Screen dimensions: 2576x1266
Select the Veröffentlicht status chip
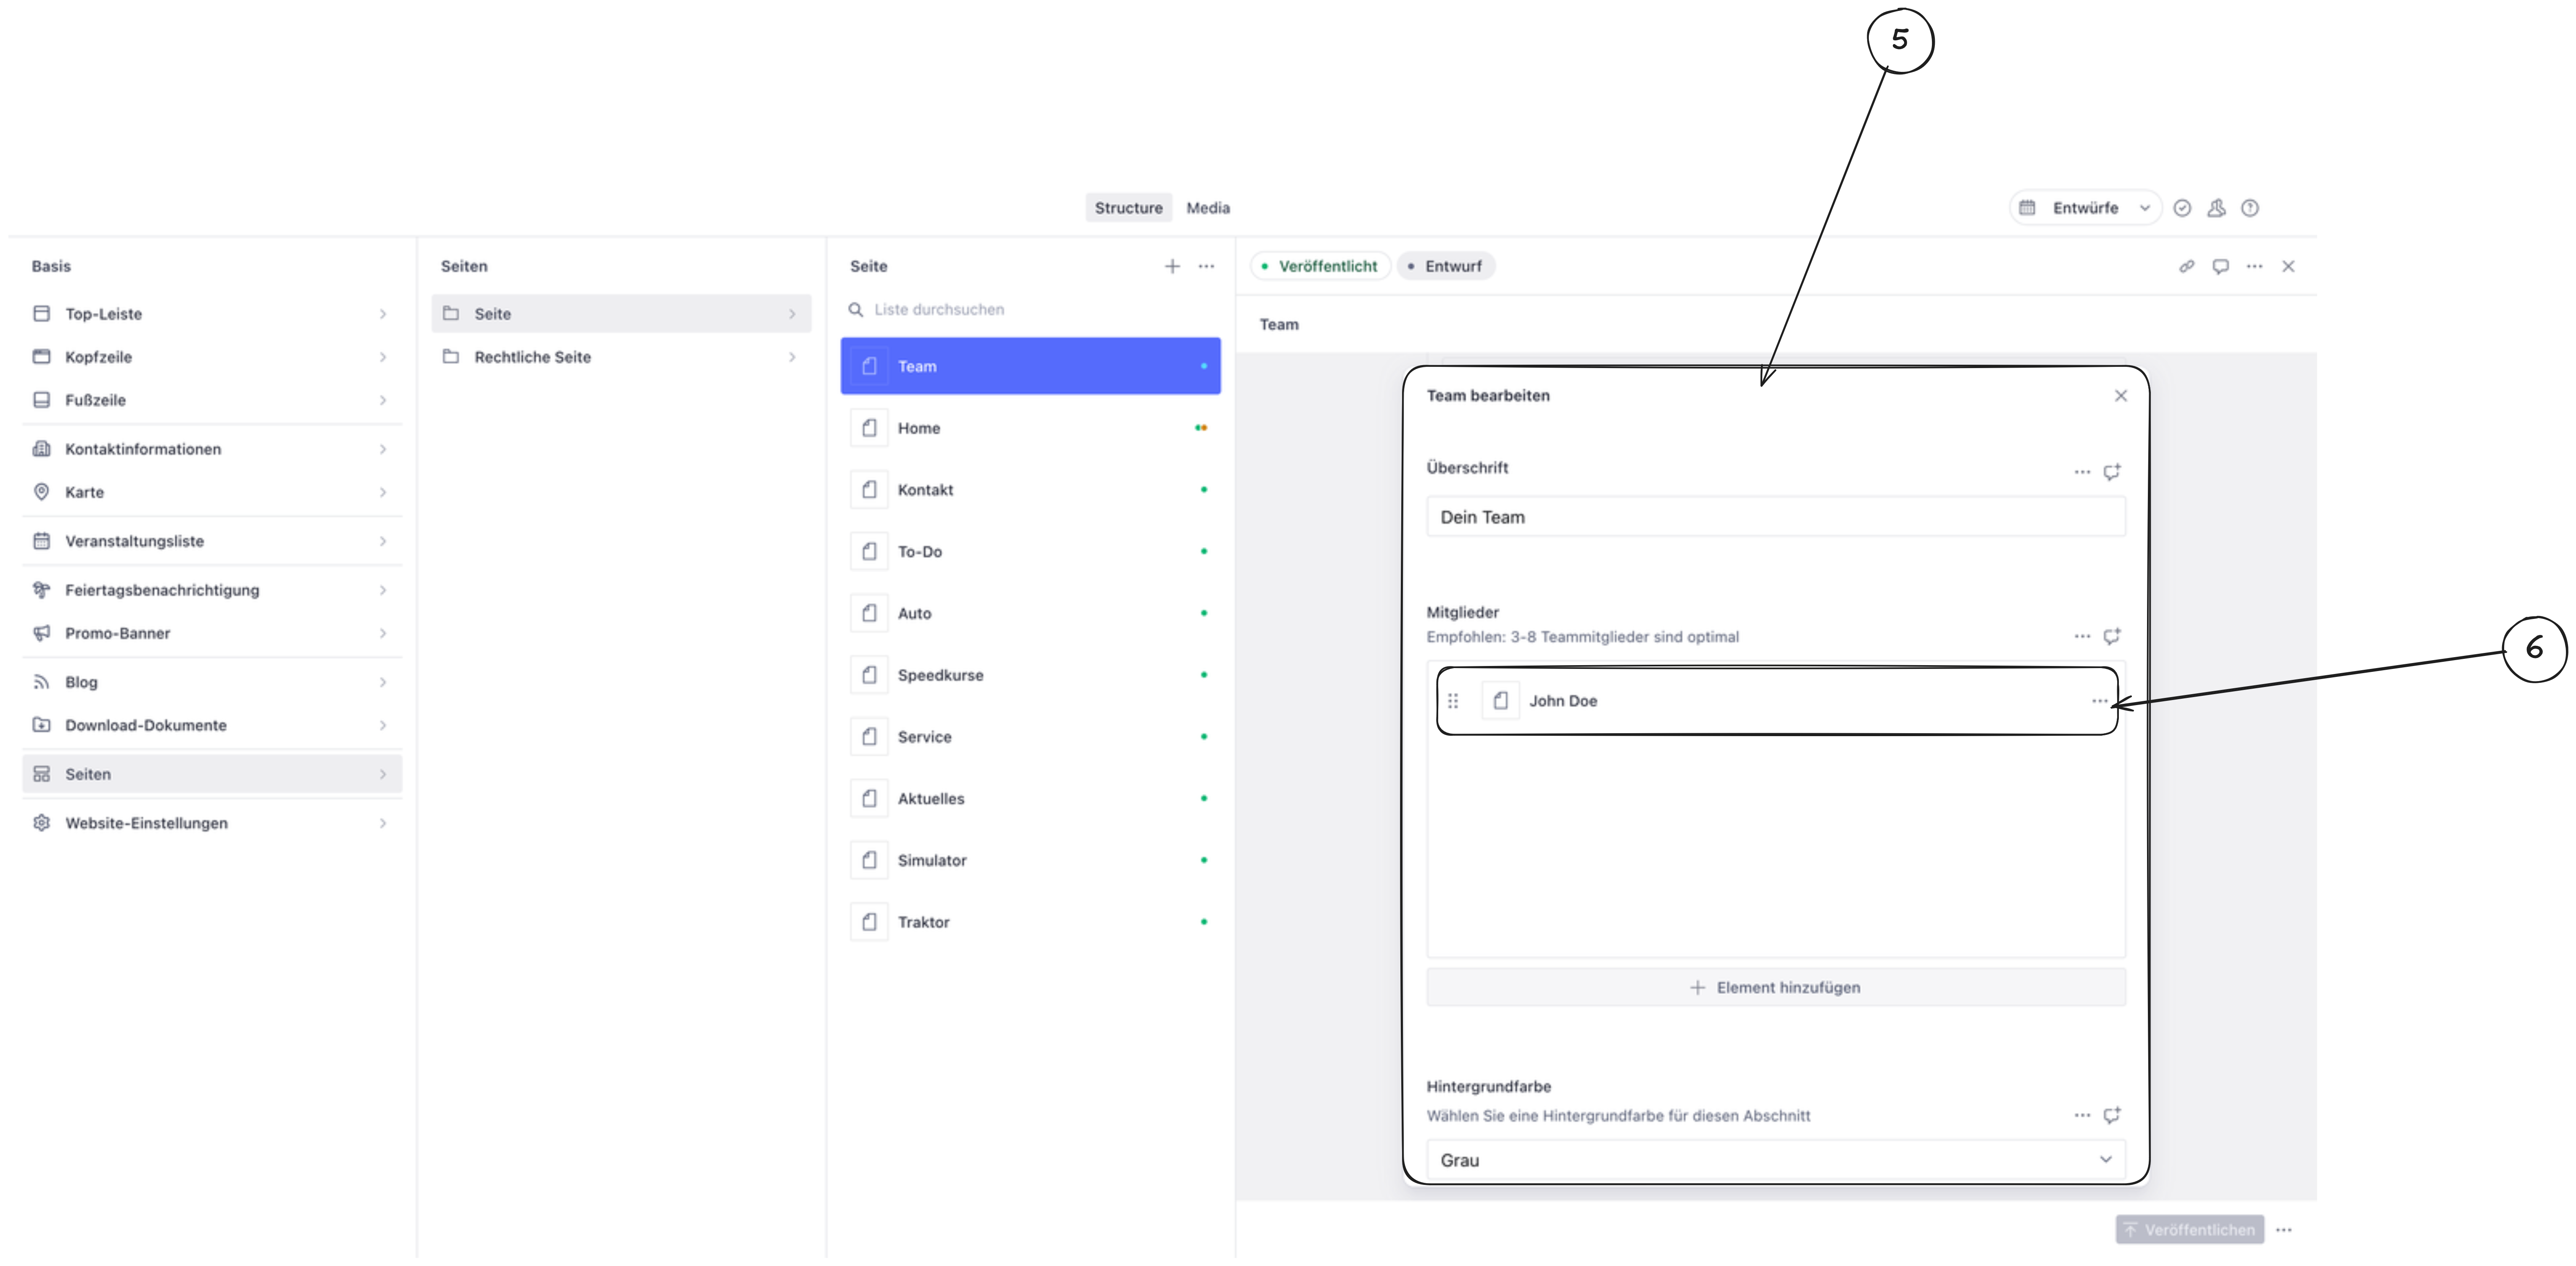click(x=1320, y=266)
